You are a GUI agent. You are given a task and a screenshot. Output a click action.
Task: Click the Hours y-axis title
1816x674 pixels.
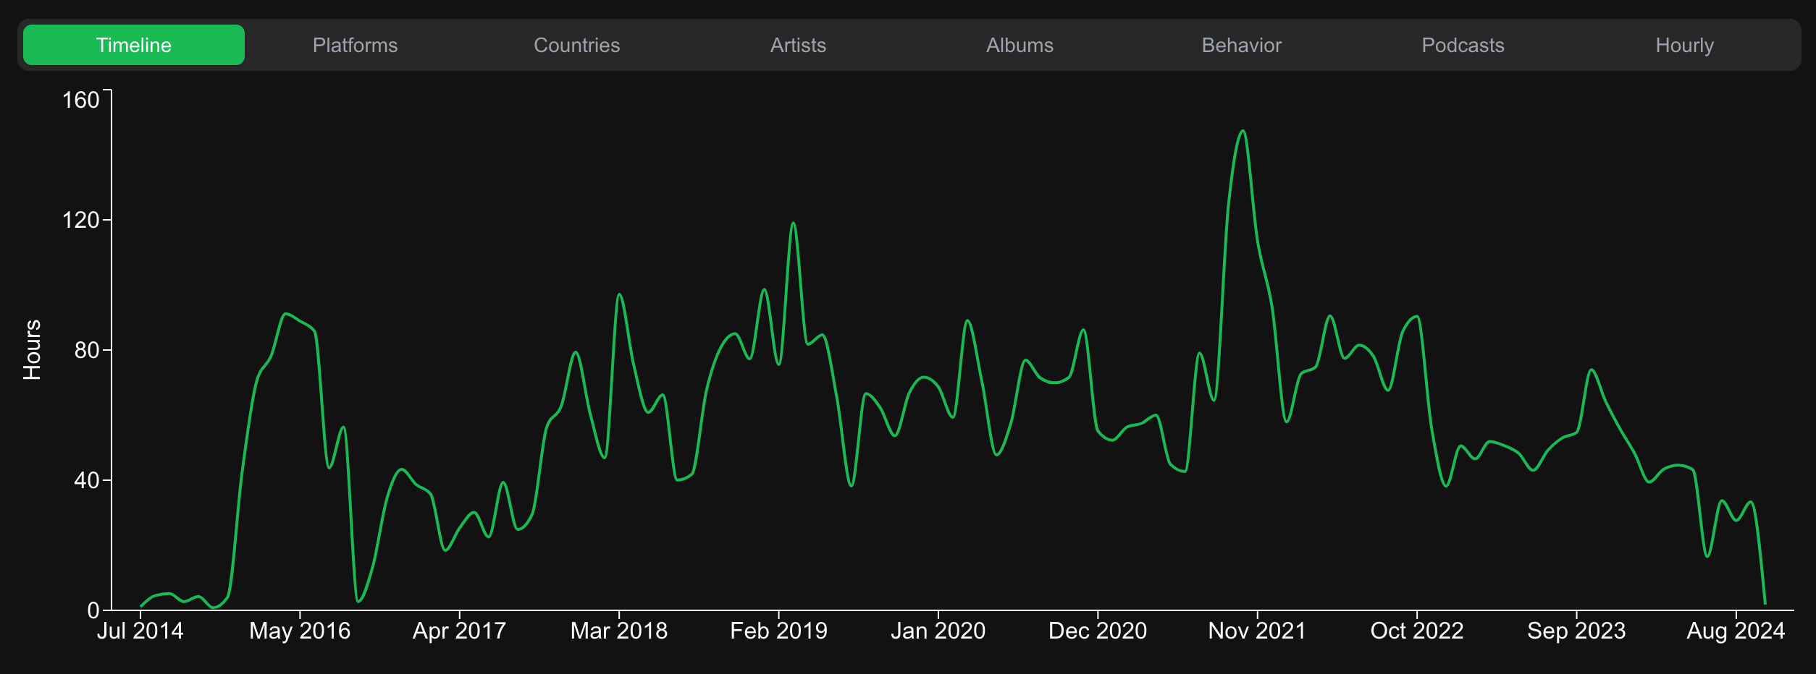coord(32,350)
